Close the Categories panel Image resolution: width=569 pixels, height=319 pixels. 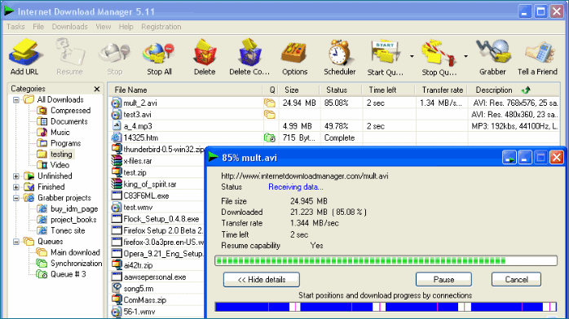coord(96,89)
